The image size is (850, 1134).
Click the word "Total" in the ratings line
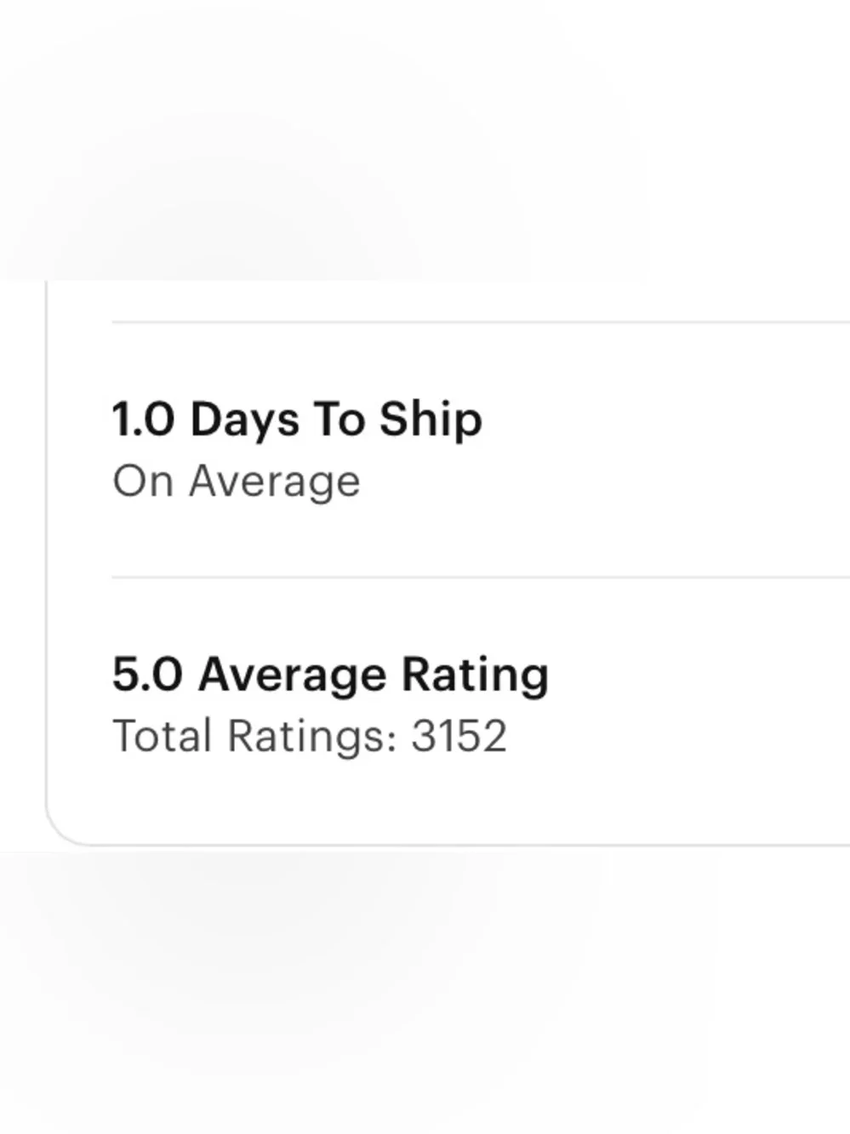coord(162,736)
